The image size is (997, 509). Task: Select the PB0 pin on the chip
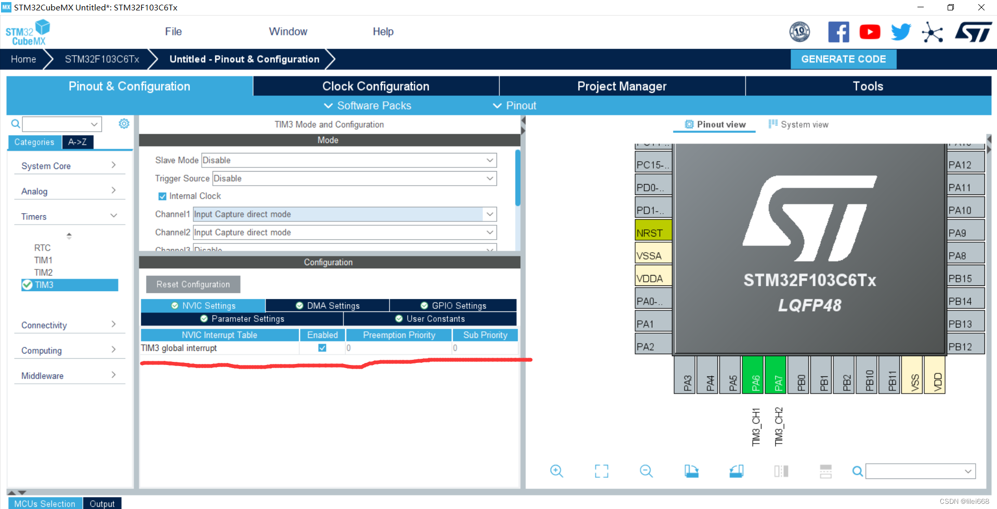click(x=799, y=375)
